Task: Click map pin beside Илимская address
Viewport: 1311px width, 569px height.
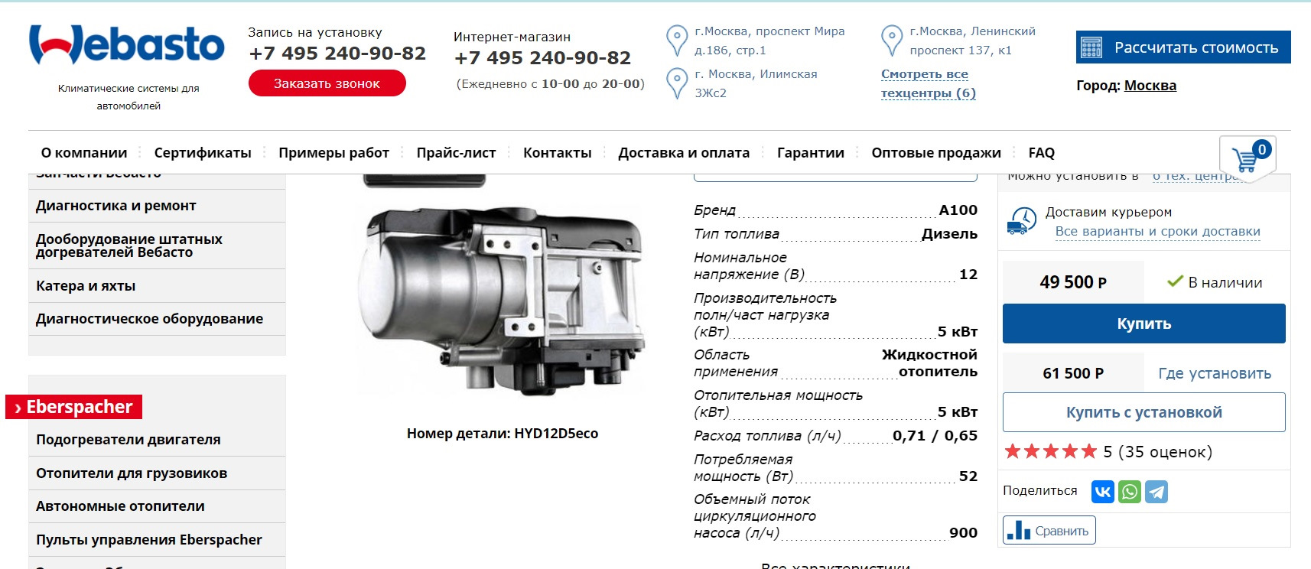Action: [677, 83]
